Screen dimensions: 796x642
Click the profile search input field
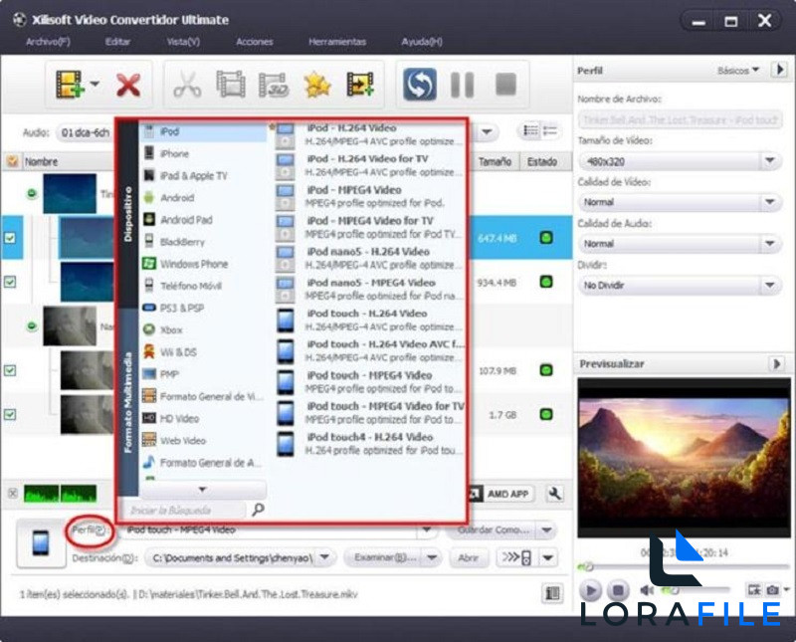(x=183, y=510)
